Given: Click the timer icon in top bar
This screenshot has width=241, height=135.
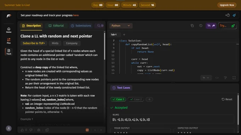Looking at the screenshot, I should coord(228,15).
